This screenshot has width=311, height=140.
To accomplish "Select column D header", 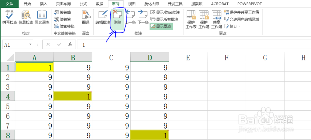I will pyautogui.click(x=150, y=57).
